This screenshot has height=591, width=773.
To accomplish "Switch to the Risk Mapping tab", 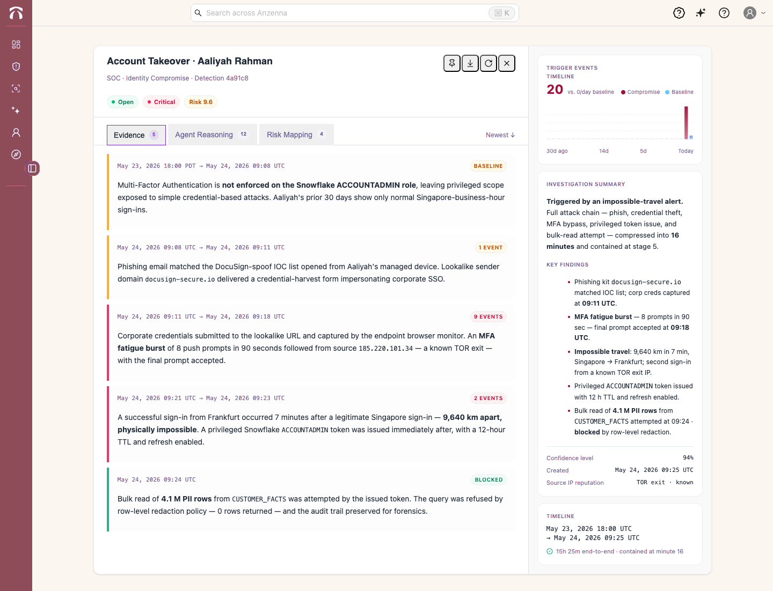I will [296, 135].
